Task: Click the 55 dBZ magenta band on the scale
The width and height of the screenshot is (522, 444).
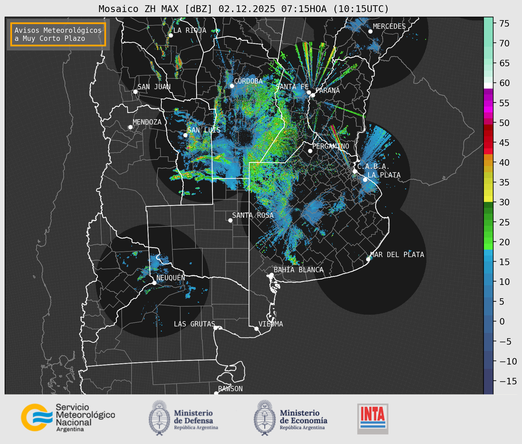Action: point(488,103)
